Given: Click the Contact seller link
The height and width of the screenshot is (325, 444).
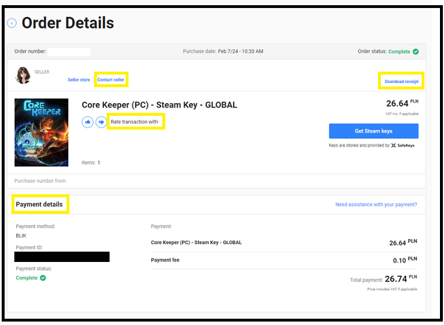Looking at the screenshot, I should [x=111, y=80].
